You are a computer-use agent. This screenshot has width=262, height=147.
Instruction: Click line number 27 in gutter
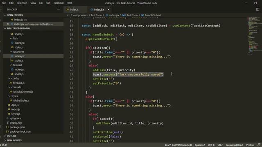[71, 74]
